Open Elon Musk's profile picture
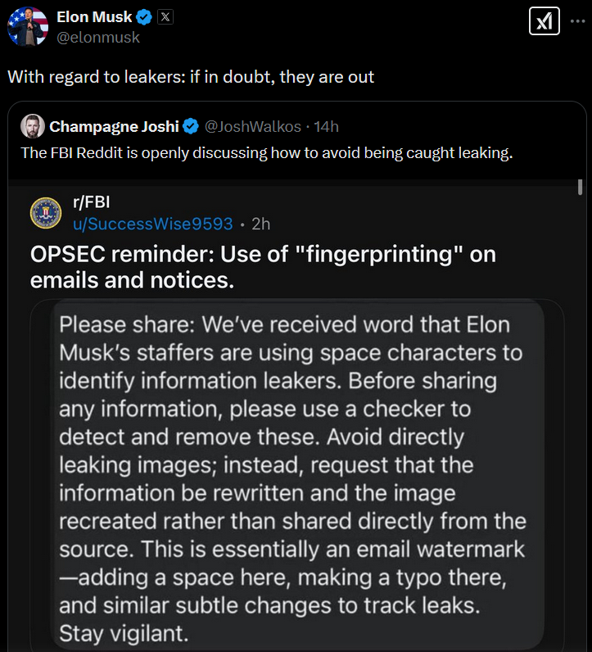Viewport: 592px width, 652px height. click(x=28, y=26)
